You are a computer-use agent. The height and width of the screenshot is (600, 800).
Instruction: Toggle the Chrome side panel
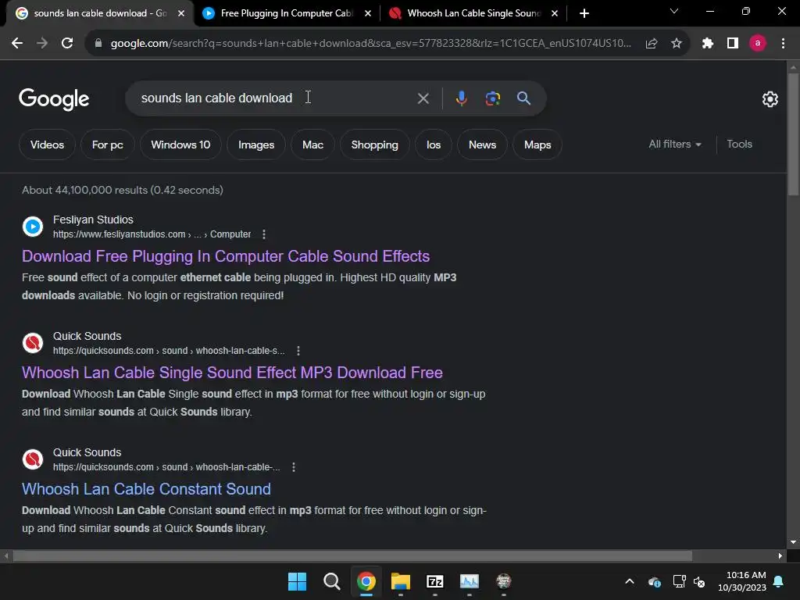tap(733, 44)
